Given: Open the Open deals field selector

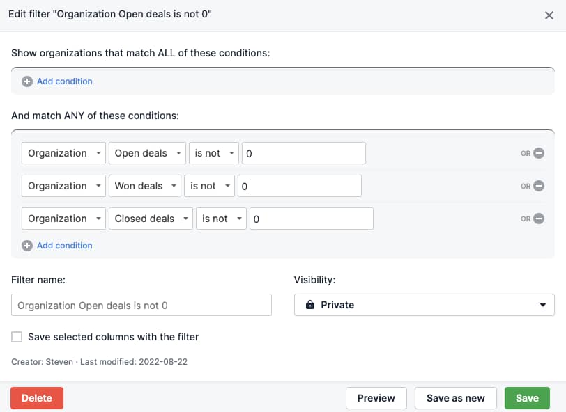Looking at the screenshot, I should click(x=147, y=153).
